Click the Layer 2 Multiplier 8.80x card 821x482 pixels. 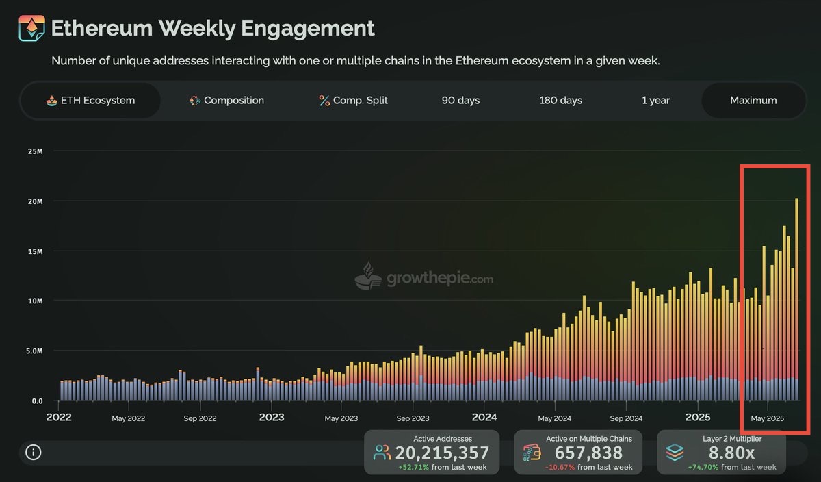coord(722,452)
